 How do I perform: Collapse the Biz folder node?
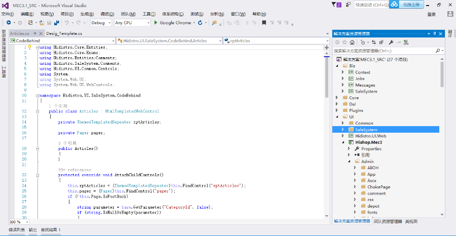pos(337,66)
